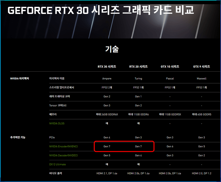Select the Ampere architecture cell
This screenshot has width=221, height=182.
pos(107,79)
